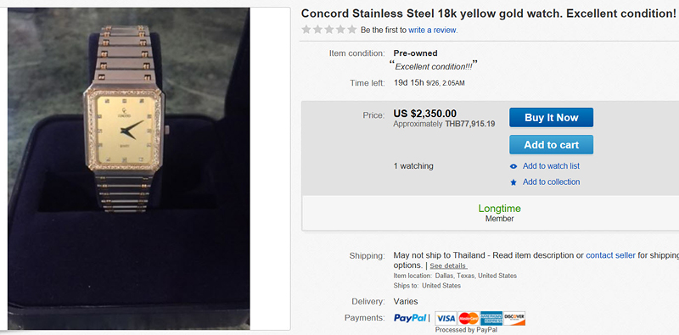Click the MasterCard payment icon

(469, 319)
